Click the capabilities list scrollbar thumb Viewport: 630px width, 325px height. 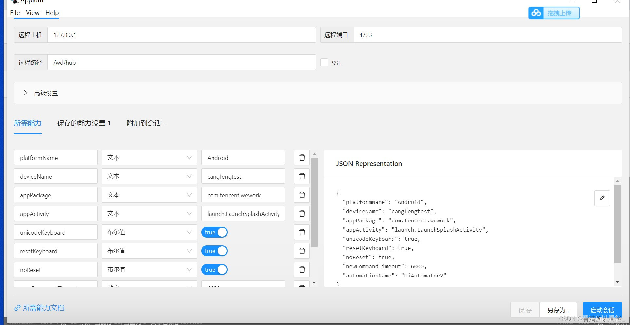coord(314,202)
